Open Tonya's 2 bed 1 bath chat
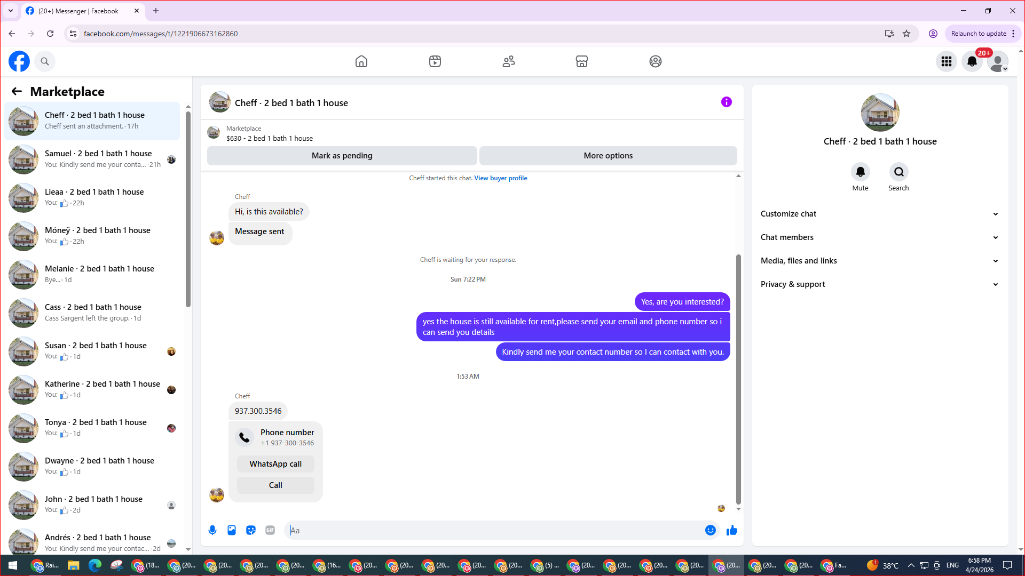 (92, 428)
